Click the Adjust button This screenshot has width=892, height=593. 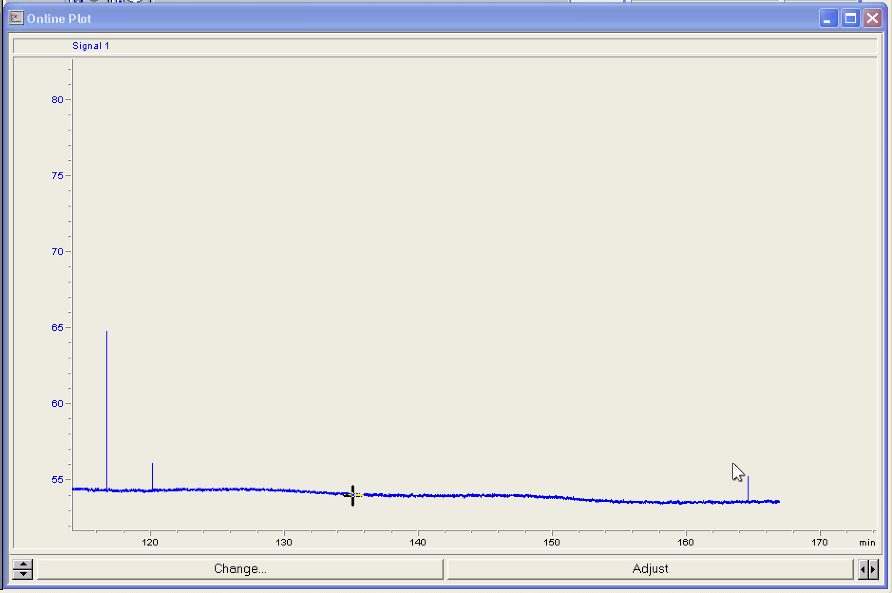point(650,569)
